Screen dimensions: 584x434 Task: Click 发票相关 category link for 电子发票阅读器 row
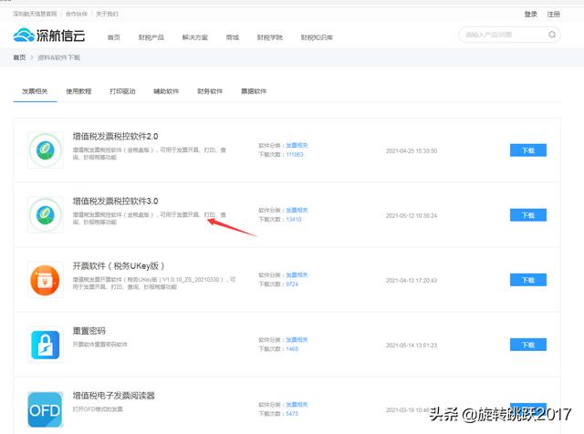[x=297, y=404]
